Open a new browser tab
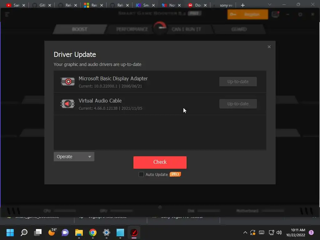Screen dimensions: 320x240 pyautogui.click(x=242, y=5)
